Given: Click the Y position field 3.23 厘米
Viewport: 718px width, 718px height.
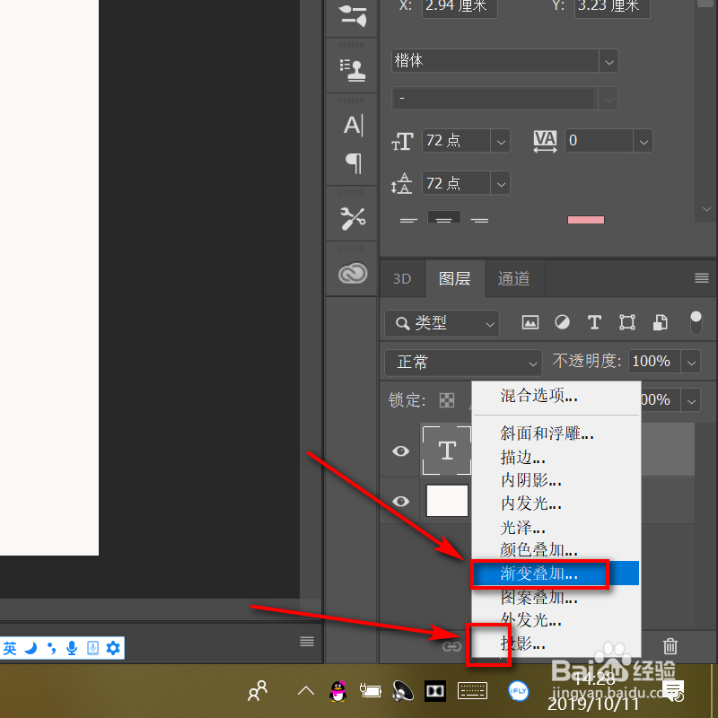Looking at the screenshot, I should tap(612, 8).
